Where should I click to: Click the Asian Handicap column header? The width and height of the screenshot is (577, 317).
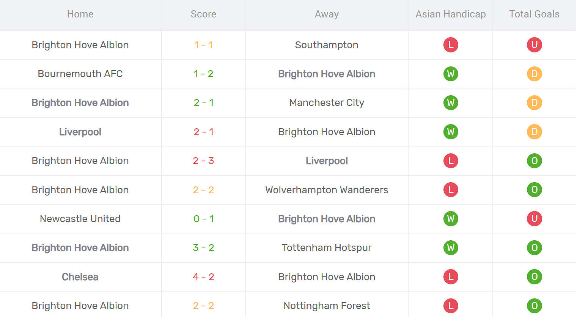click(451, 14)
